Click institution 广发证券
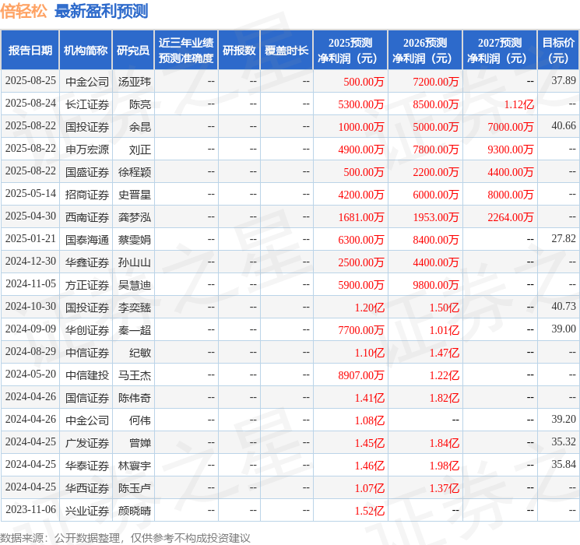This screenshot has height=545, width=580. 87,443
